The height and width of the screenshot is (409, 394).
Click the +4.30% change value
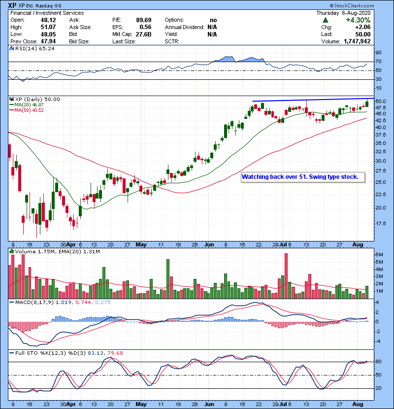tap(358, 20)
